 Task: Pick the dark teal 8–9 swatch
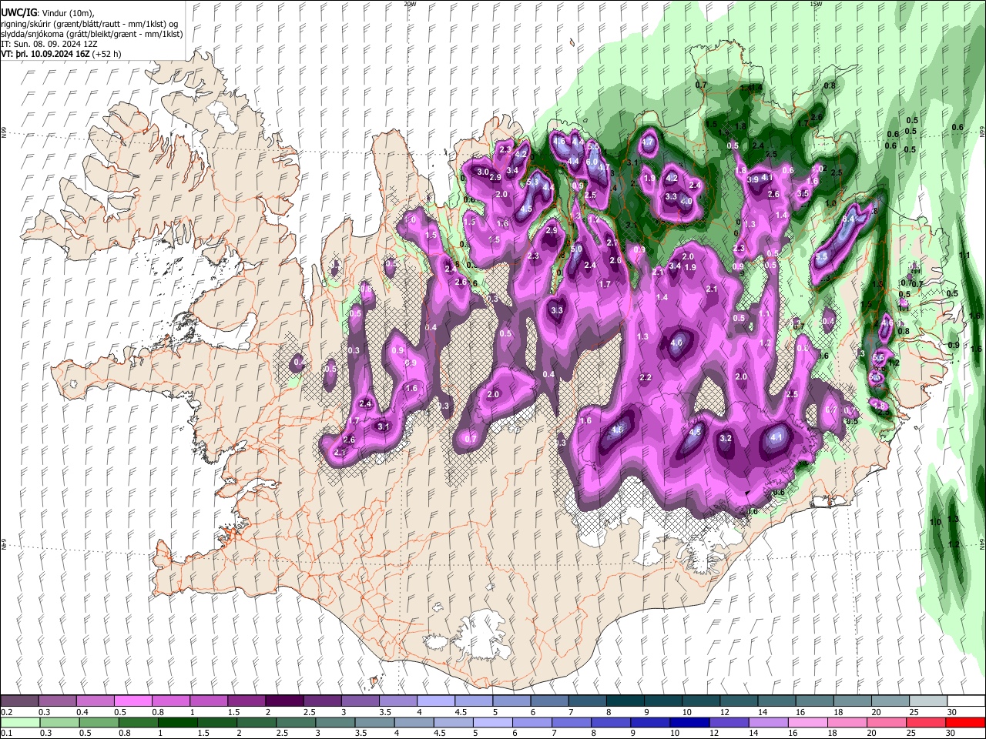click(625, 701)
